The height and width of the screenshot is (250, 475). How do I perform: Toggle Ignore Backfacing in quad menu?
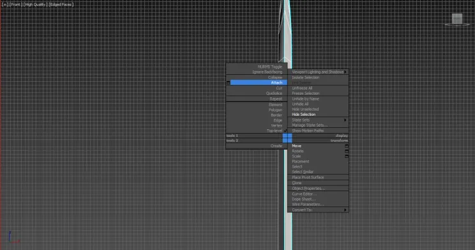point(267,72)
